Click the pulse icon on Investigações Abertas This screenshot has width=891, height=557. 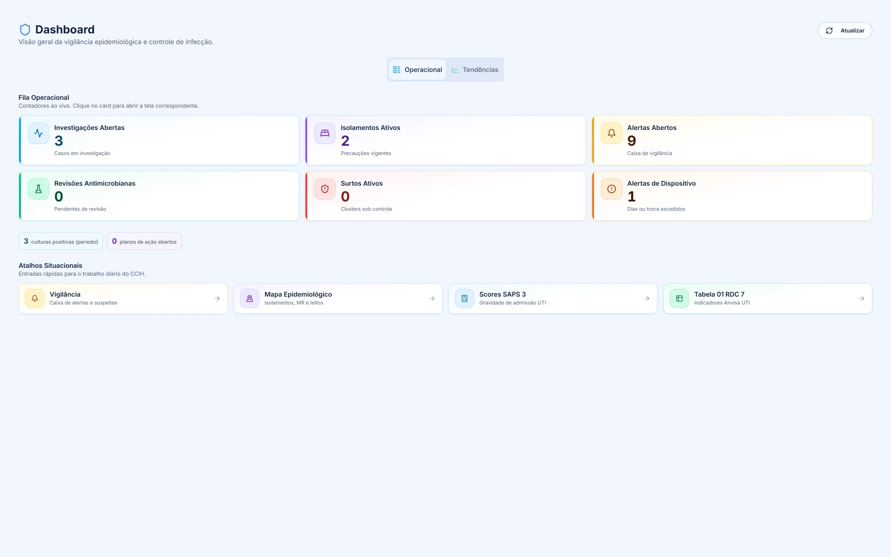click(39, 133)
